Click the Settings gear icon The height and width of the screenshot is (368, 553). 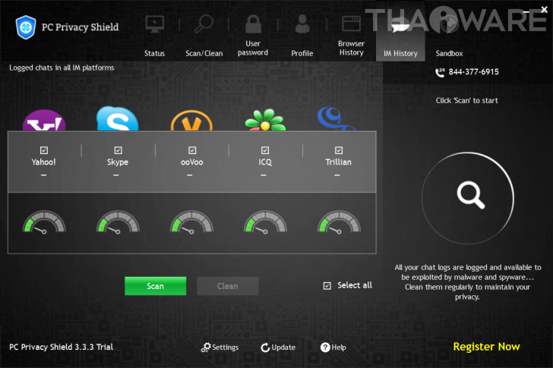pyautogui.click(x=206, y=348)
